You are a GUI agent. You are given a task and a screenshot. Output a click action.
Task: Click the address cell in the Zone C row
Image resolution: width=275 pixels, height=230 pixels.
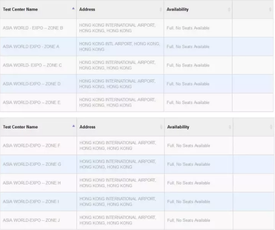pyautogui.click(x=120, y=65)
